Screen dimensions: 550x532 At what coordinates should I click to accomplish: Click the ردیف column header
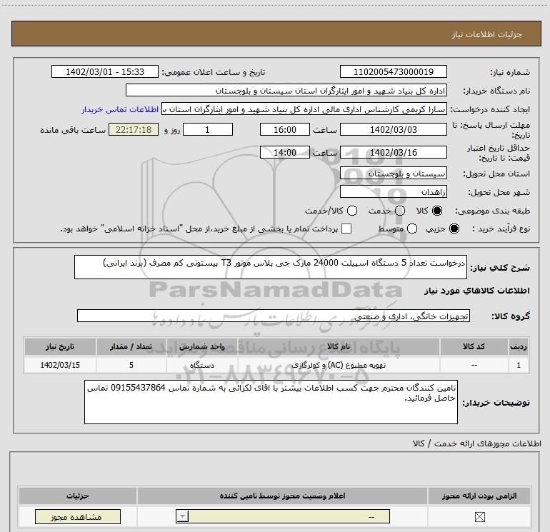(x=519, y=346)
